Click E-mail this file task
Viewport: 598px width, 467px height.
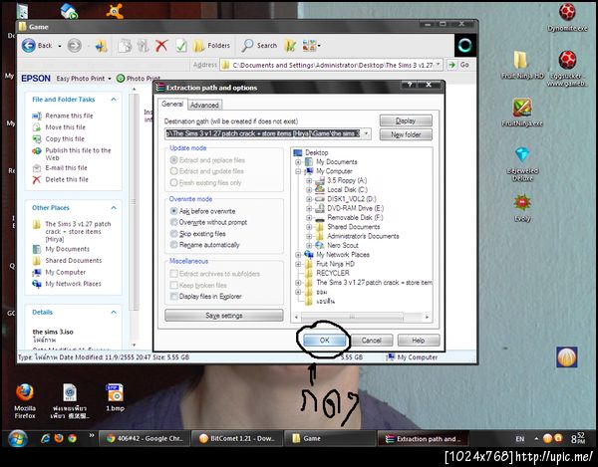click(x=66, y=168)
